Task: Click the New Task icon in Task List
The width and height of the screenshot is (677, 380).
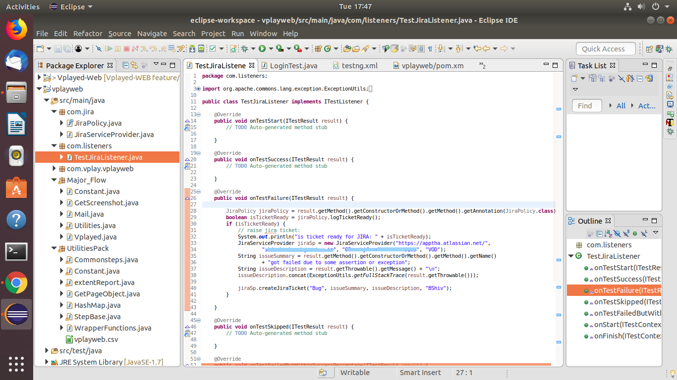Action: [574, 78]
